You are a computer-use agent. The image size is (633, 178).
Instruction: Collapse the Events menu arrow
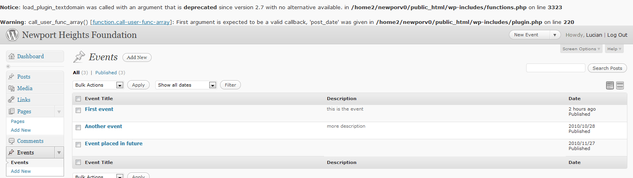59,152
